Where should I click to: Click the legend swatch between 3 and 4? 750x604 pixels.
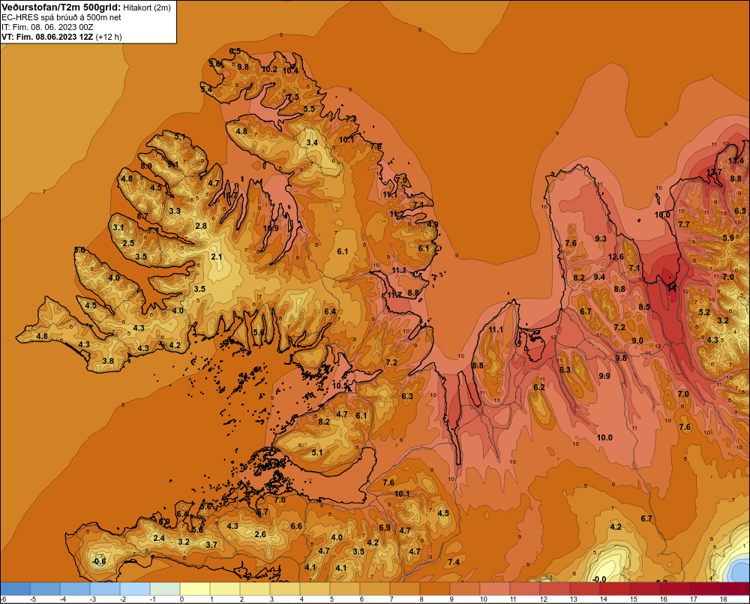284,588
